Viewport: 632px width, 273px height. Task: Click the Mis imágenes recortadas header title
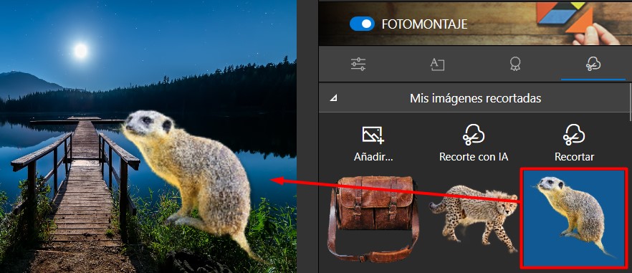(475, 98)
